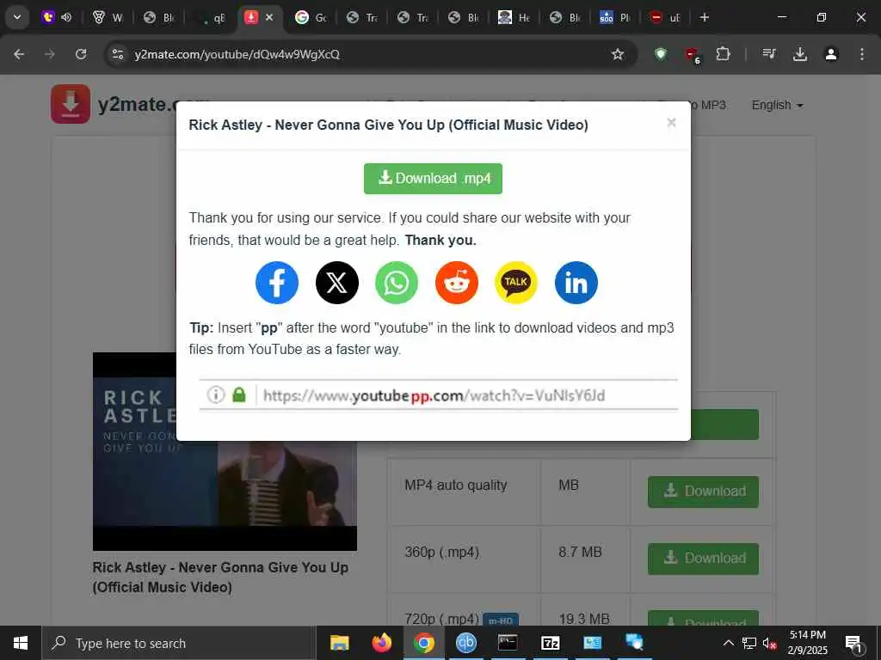Open Chrome from taskbar
881x660 pixels.
pos(423,643)
